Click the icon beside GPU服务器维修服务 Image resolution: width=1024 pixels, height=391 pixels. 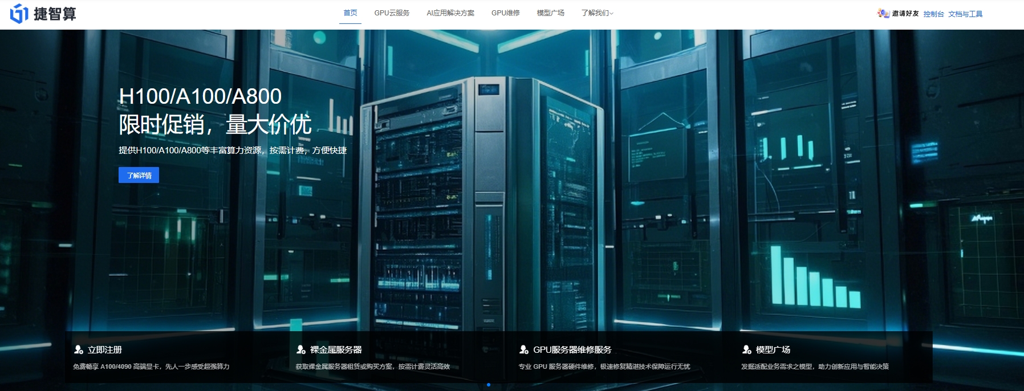click(524, 349)
